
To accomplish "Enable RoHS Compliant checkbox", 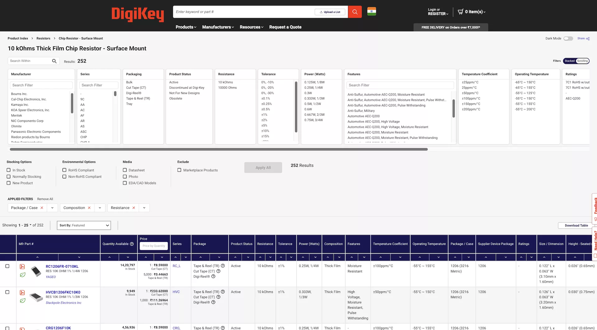I will [x=64, y=170].
